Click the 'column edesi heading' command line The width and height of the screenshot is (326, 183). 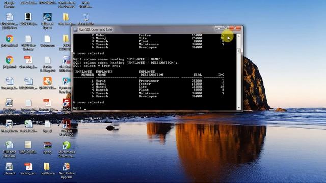125,63
